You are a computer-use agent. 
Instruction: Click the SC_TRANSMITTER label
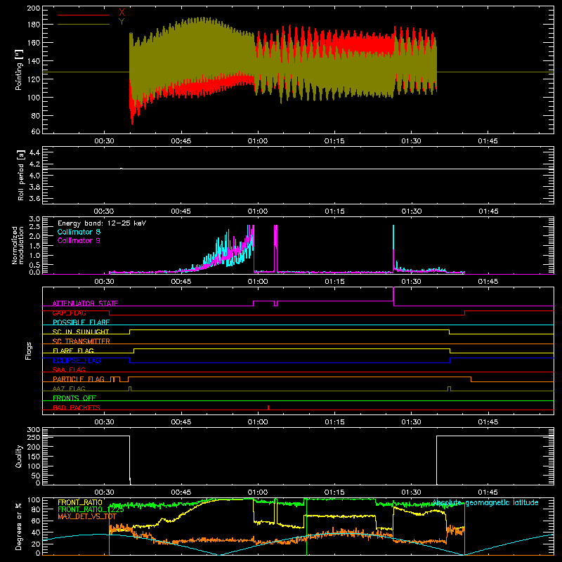(x=81, y=341)
